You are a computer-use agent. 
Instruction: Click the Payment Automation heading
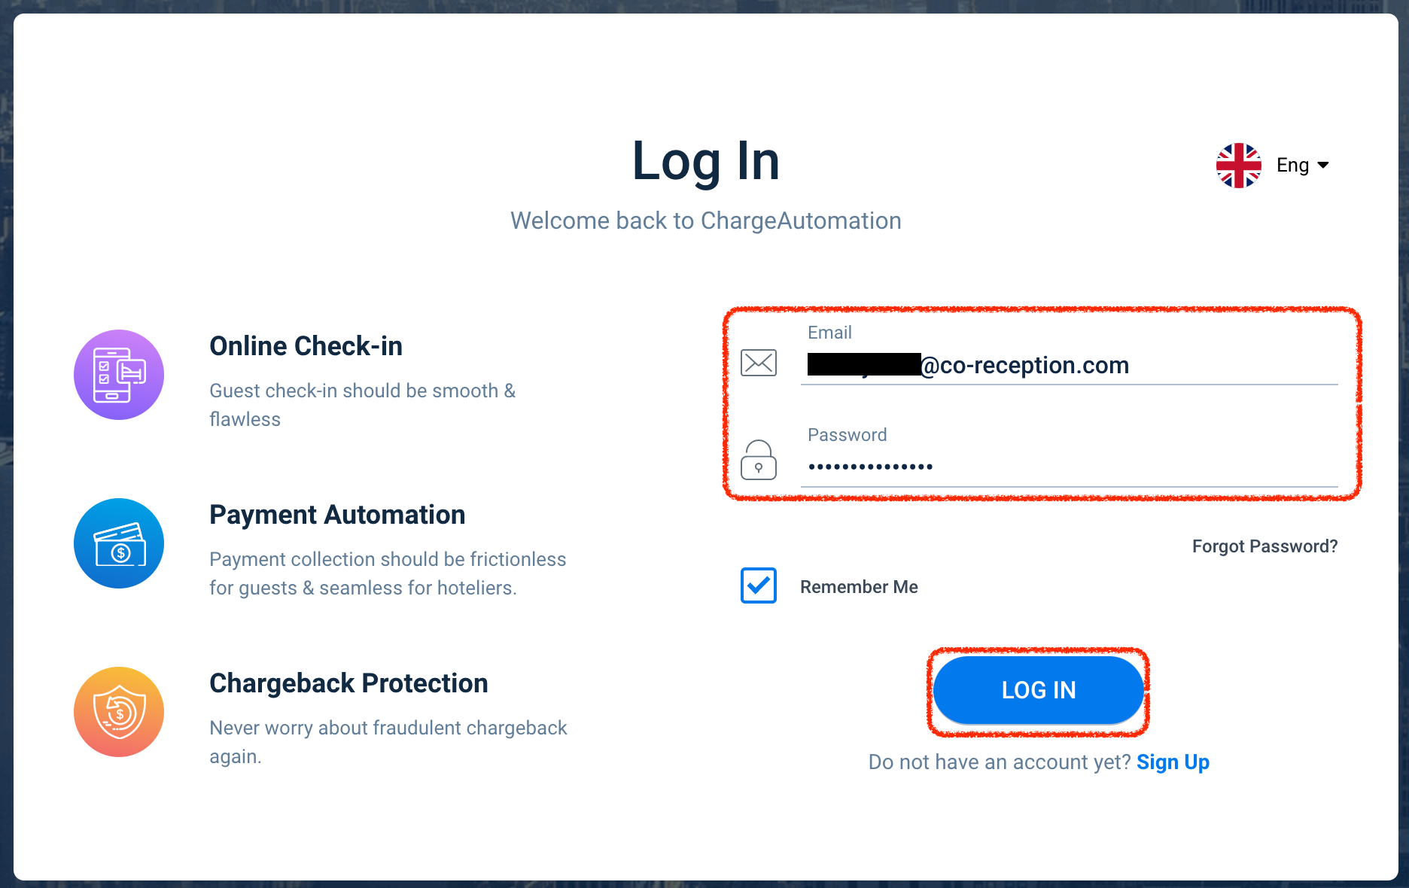click(x=337, y=515)
